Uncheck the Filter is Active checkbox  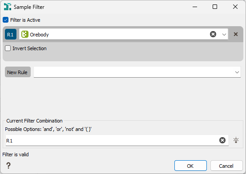point(5,20)
